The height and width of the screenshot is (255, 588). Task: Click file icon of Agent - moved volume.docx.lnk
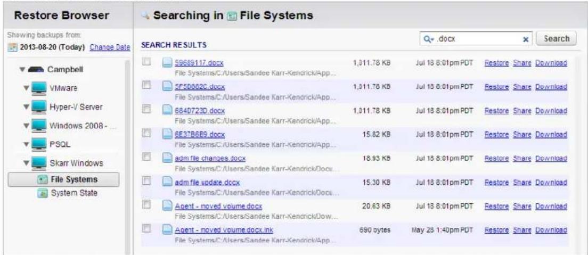click(x=167, y=230)
